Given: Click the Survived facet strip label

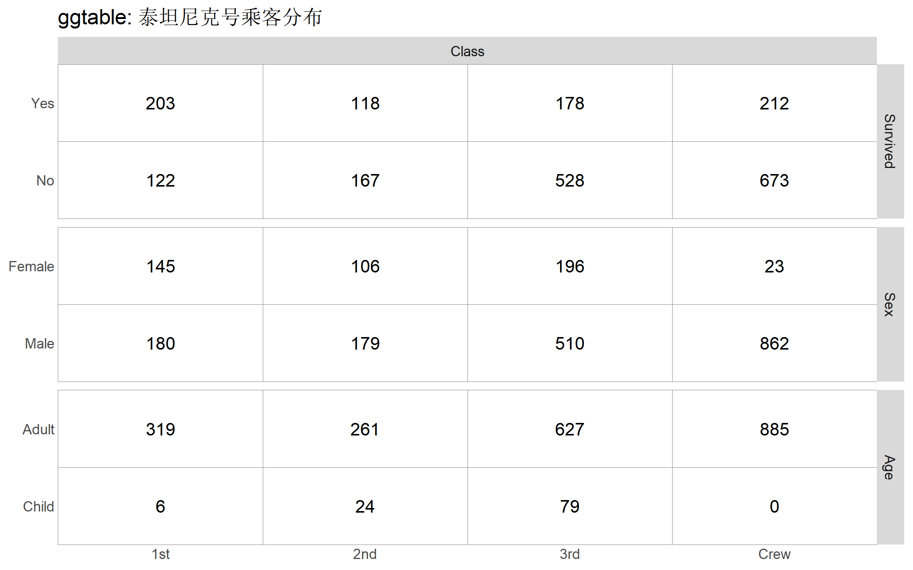Looking at the screenshot, I should (x=889, y=141).
